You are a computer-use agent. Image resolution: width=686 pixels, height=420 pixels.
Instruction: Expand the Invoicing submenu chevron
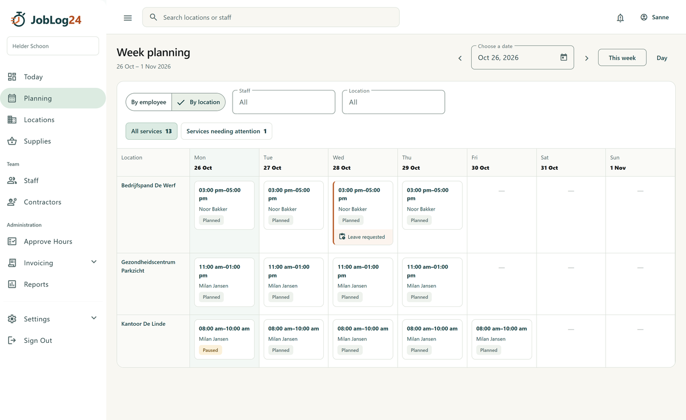(x=94, y=262)
